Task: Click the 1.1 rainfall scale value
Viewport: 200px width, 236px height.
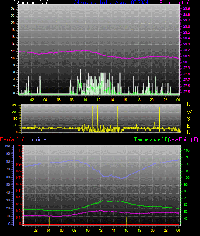Action: pyautogui.click(x=18, y=151)
